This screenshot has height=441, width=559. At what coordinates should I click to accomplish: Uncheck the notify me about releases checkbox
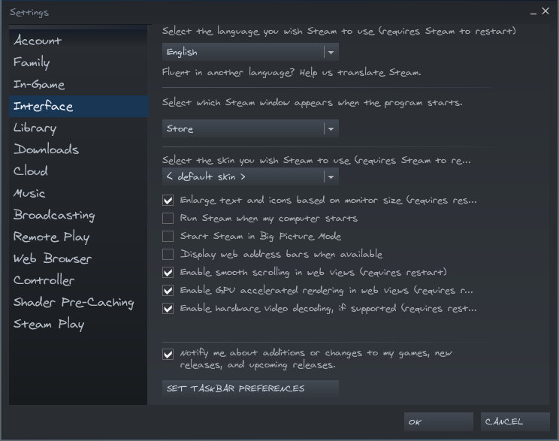click(x=168, y=354)
